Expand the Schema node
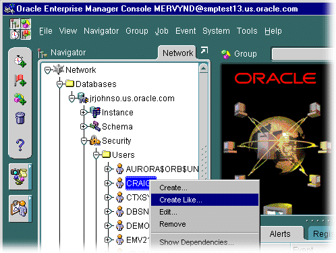 click(x=84, y=126)
